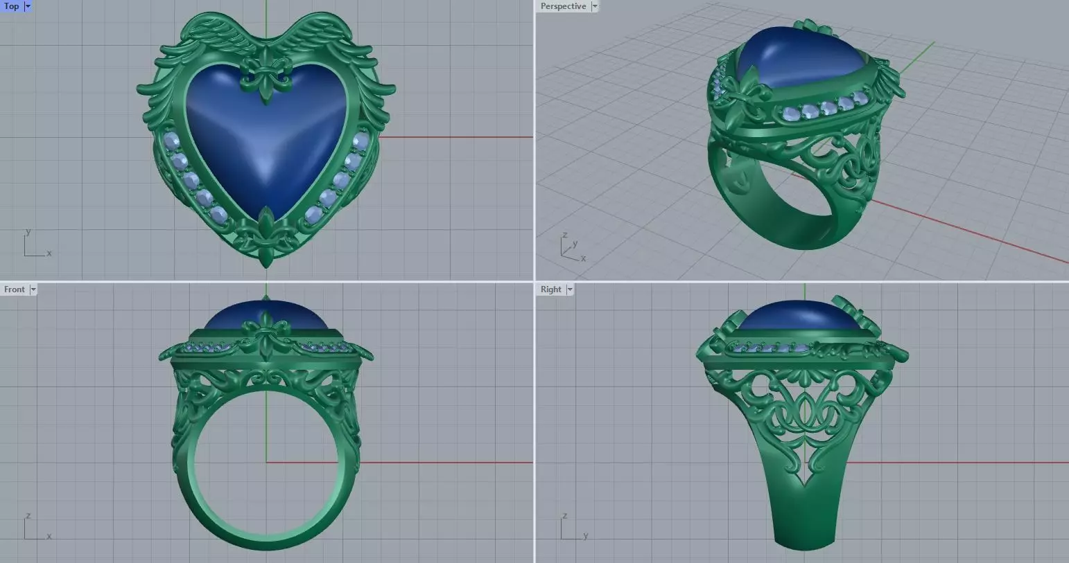Click the Top viewport title label

click(x=12, y=6)
